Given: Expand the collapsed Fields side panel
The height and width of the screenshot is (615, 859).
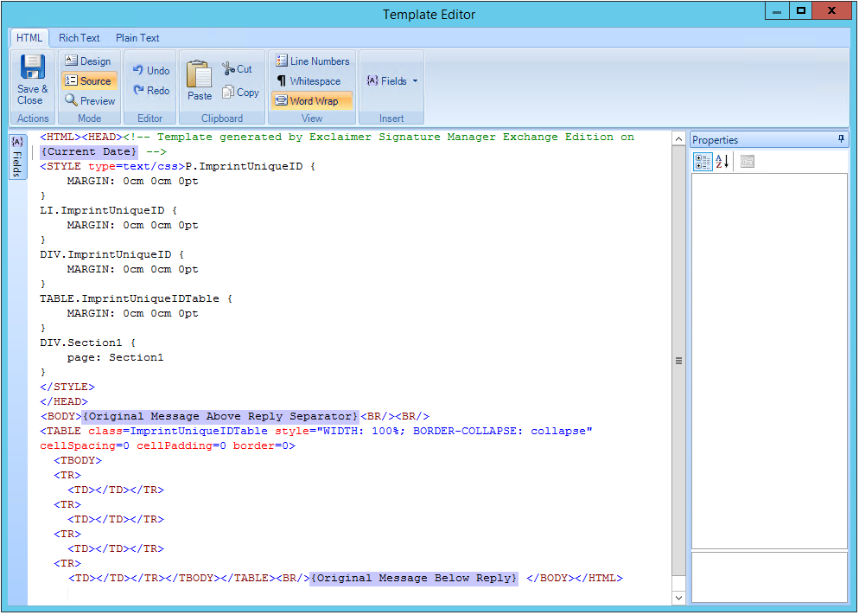Looking at the screenshot, I should (x=17, y=157).
